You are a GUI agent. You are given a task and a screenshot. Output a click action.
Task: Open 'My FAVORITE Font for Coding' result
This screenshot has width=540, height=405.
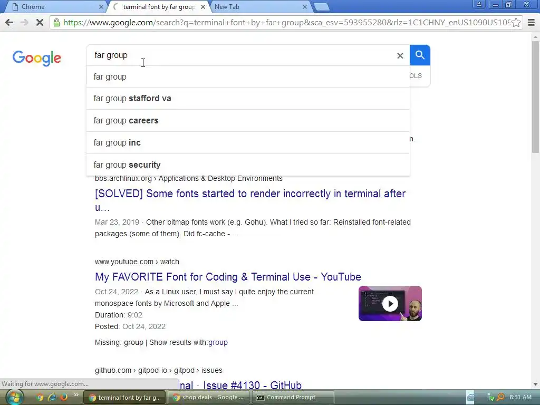click(228, 277)
